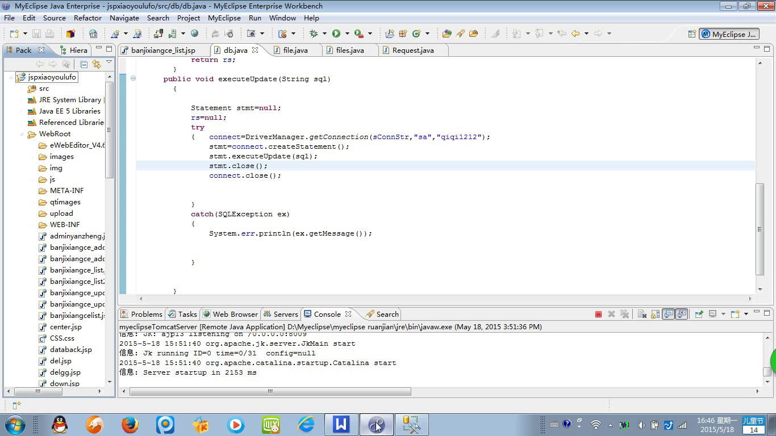
Task: Close the db.java editor tab
Action: [x=255, y=50]
